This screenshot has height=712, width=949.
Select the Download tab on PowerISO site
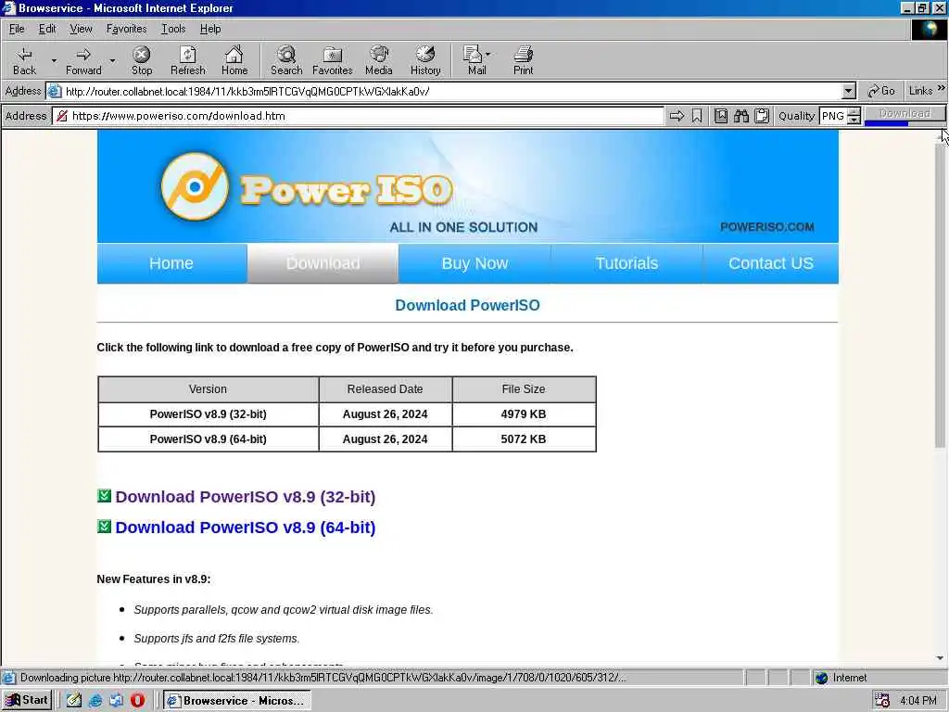pos(323,263)
